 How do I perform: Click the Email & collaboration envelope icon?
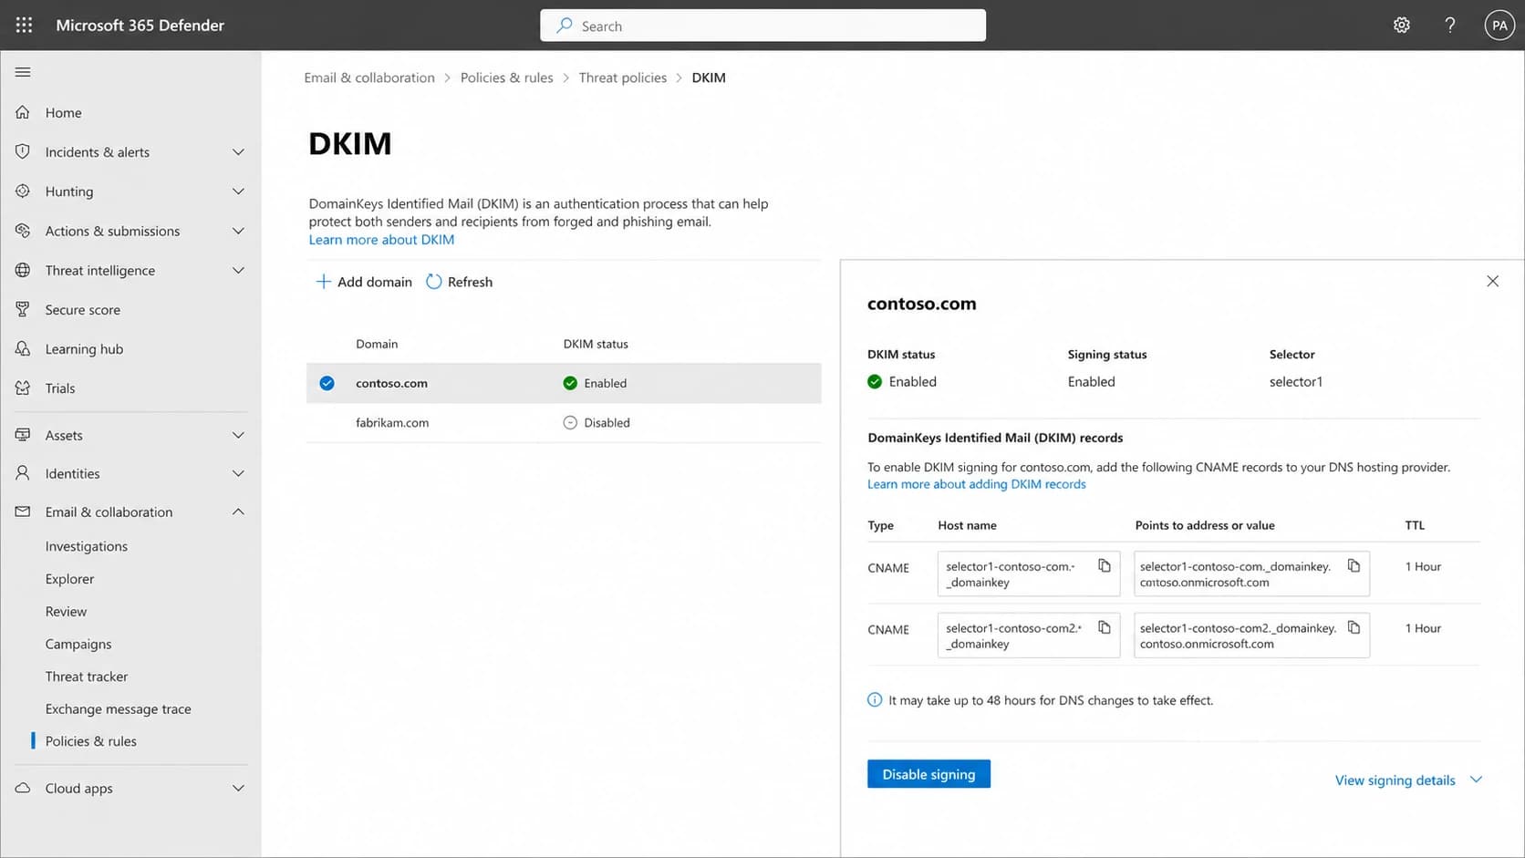(23, 512)
